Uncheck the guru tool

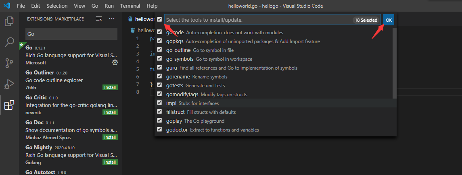coord(159,67)
